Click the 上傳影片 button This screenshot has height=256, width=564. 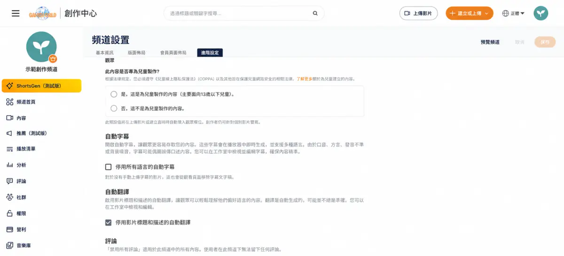point(419,13)
